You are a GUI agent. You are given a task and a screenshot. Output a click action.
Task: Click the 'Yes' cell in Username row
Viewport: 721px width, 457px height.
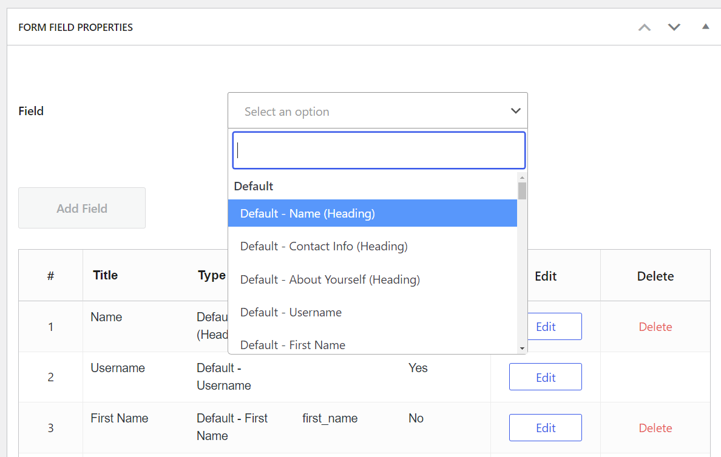(418, 368)
